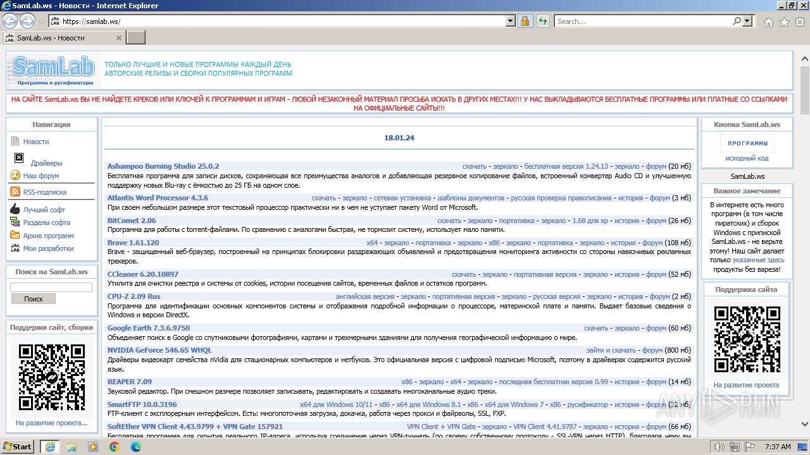The height and width of the screenshot is (455, 810).
Task: Open SmartFTP русификатор link
Action: click(x=587, y=404)
